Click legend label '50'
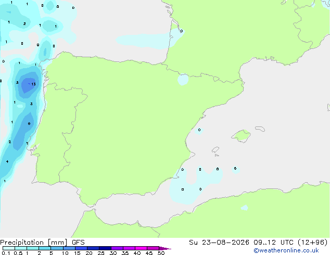Image resolution: width=330 pixels, height=255 pixels. pos(161,253)
